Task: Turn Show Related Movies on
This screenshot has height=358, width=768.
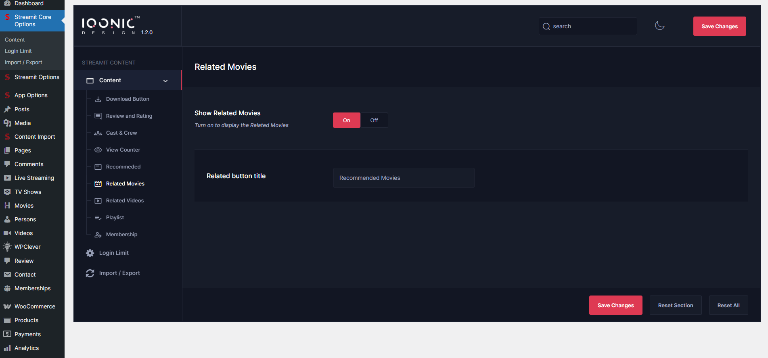Action: click(346, 120)
